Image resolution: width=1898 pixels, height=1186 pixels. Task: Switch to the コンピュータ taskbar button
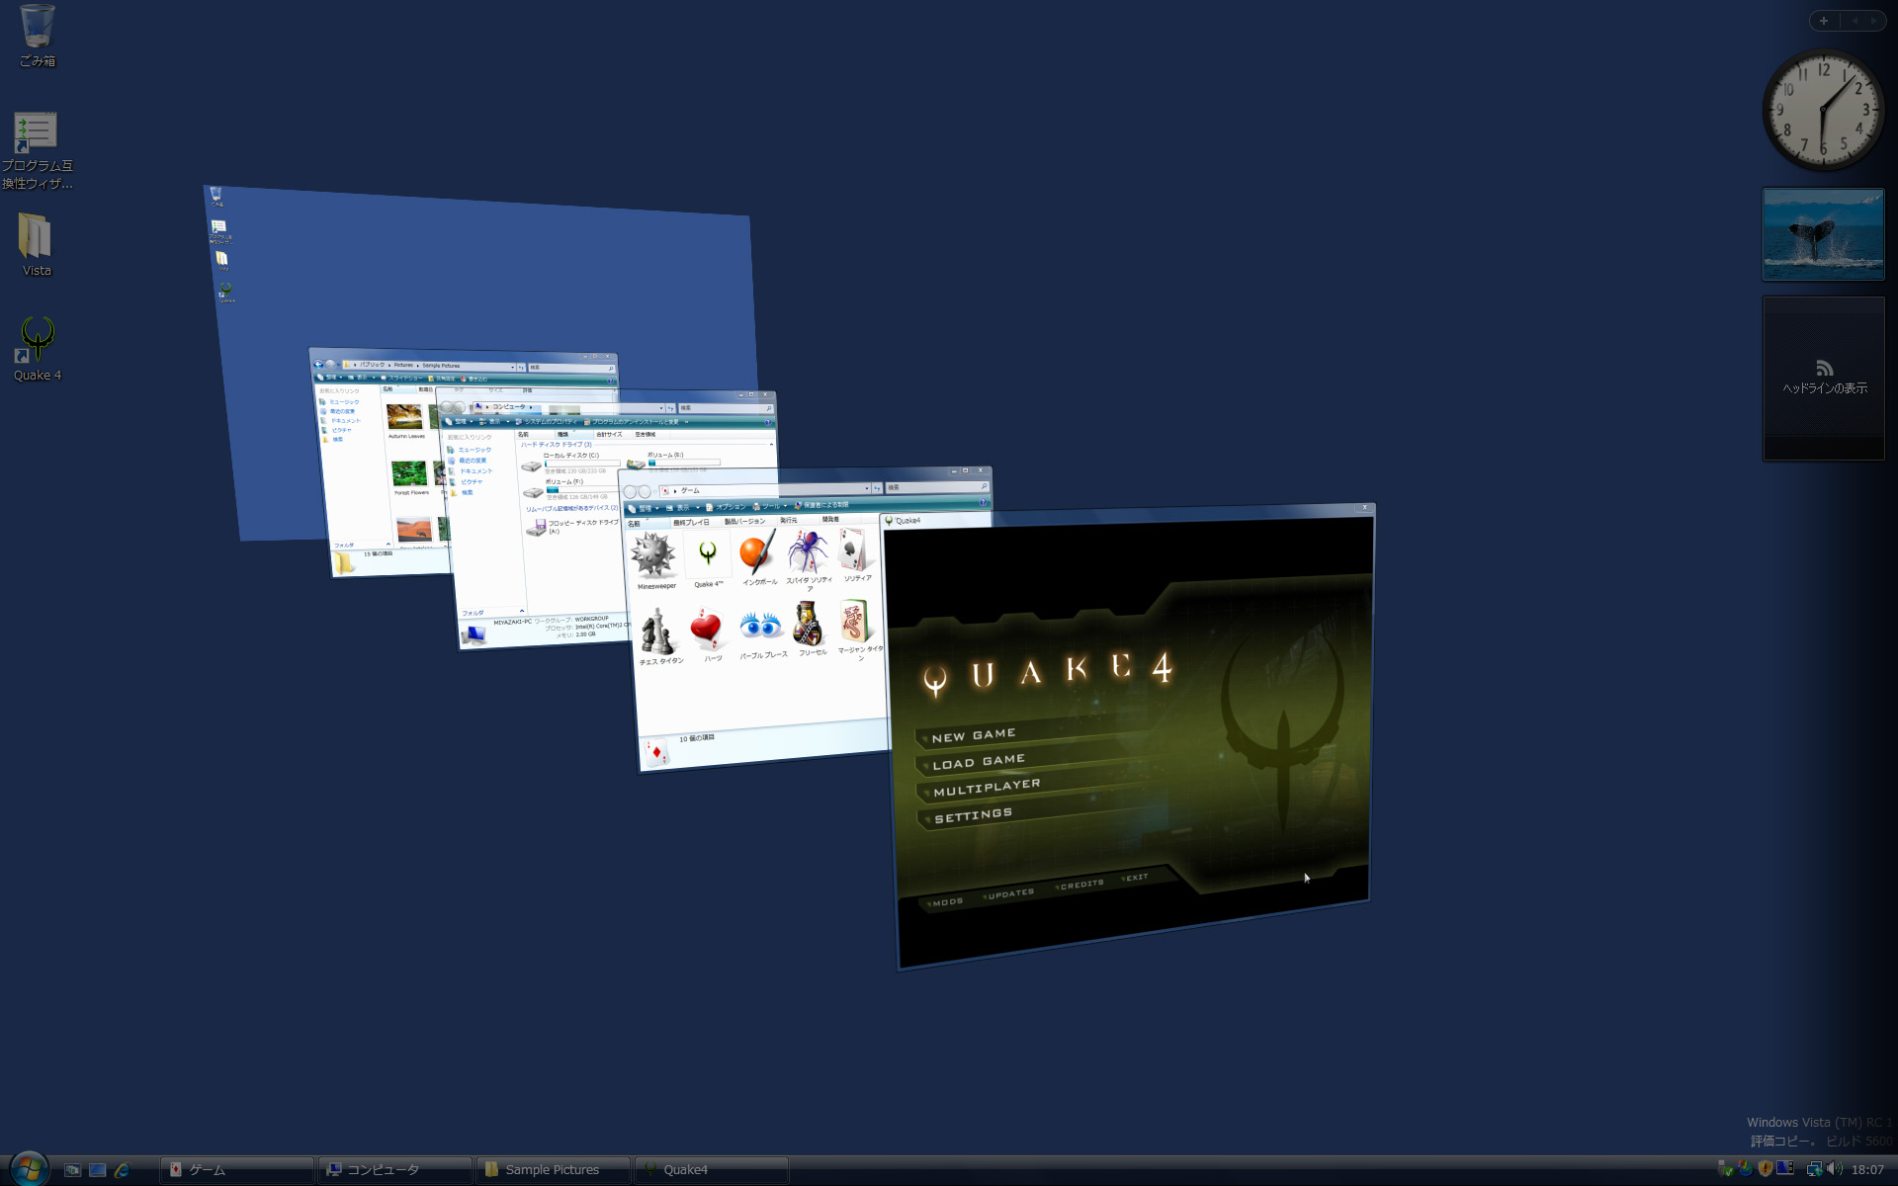(384, 1169)
